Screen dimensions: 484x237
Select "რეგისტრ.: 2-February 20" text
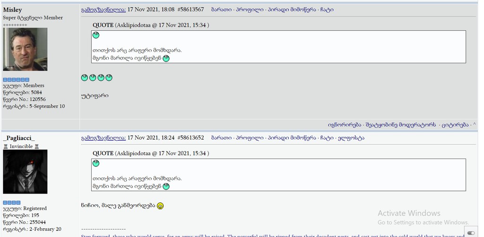coord(32,229)
